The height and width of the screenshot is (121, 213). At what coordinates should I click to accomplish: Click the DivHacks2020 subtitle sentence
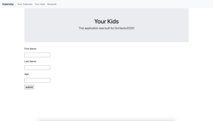tap(106, 28)
